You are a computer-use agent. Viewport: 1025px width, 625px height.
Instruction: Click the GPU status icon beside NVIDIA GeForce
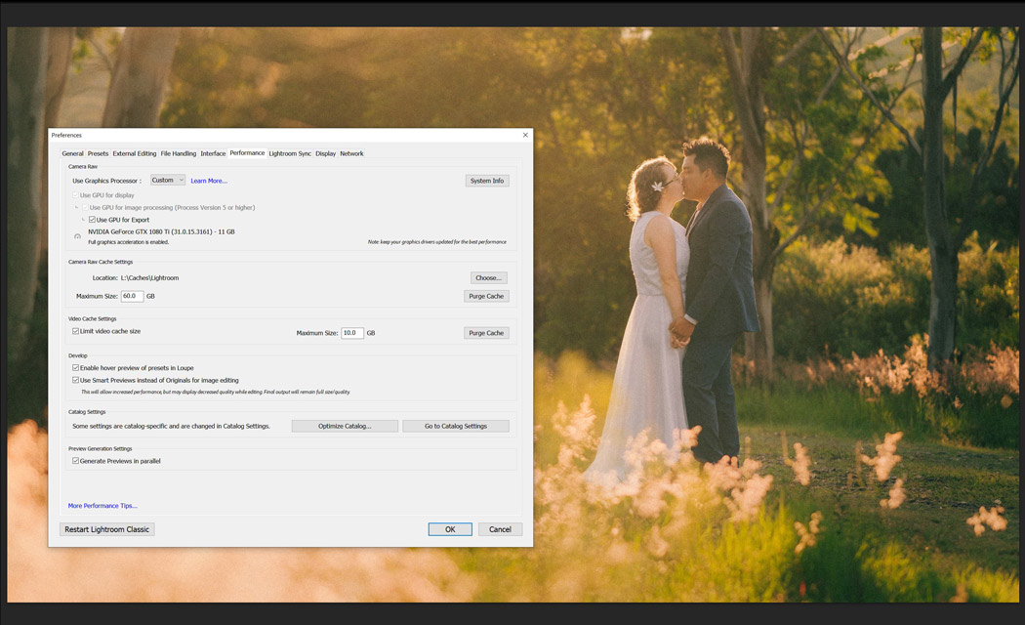[78, 236]
